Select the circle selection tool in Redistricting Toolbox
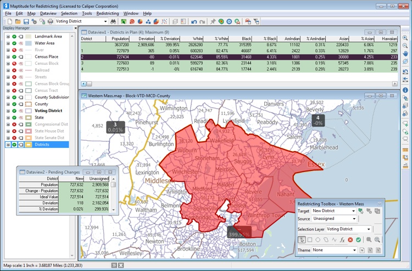 (x=318, y=240)
